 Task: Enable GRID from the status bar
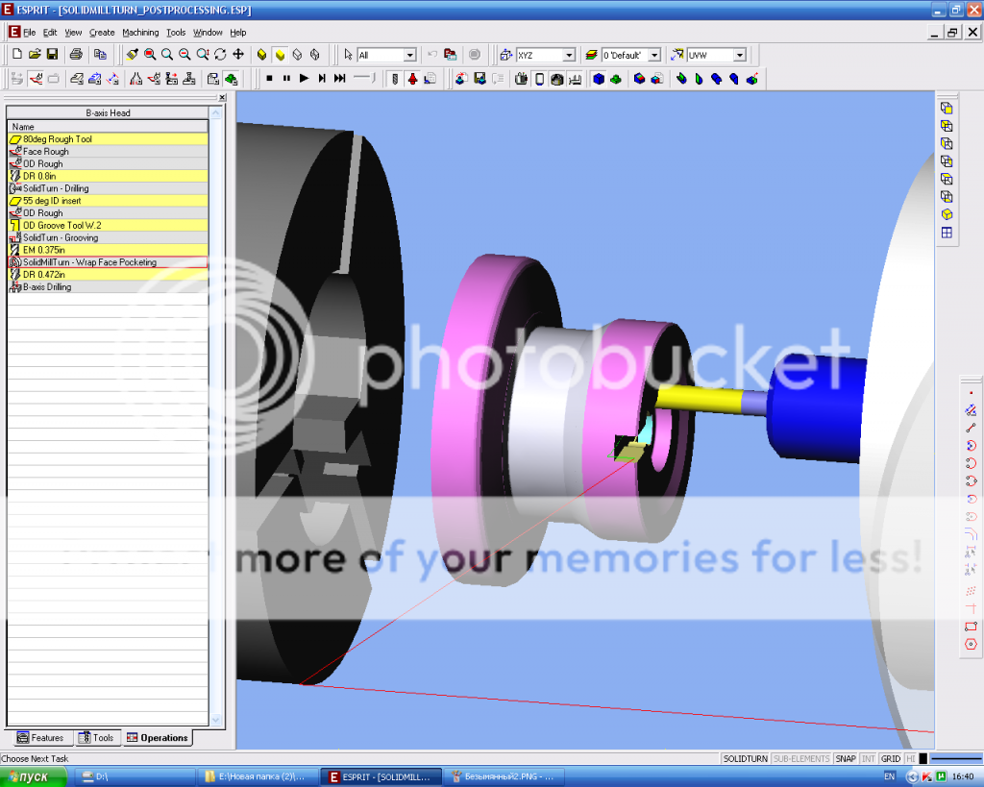coord(891,758)
